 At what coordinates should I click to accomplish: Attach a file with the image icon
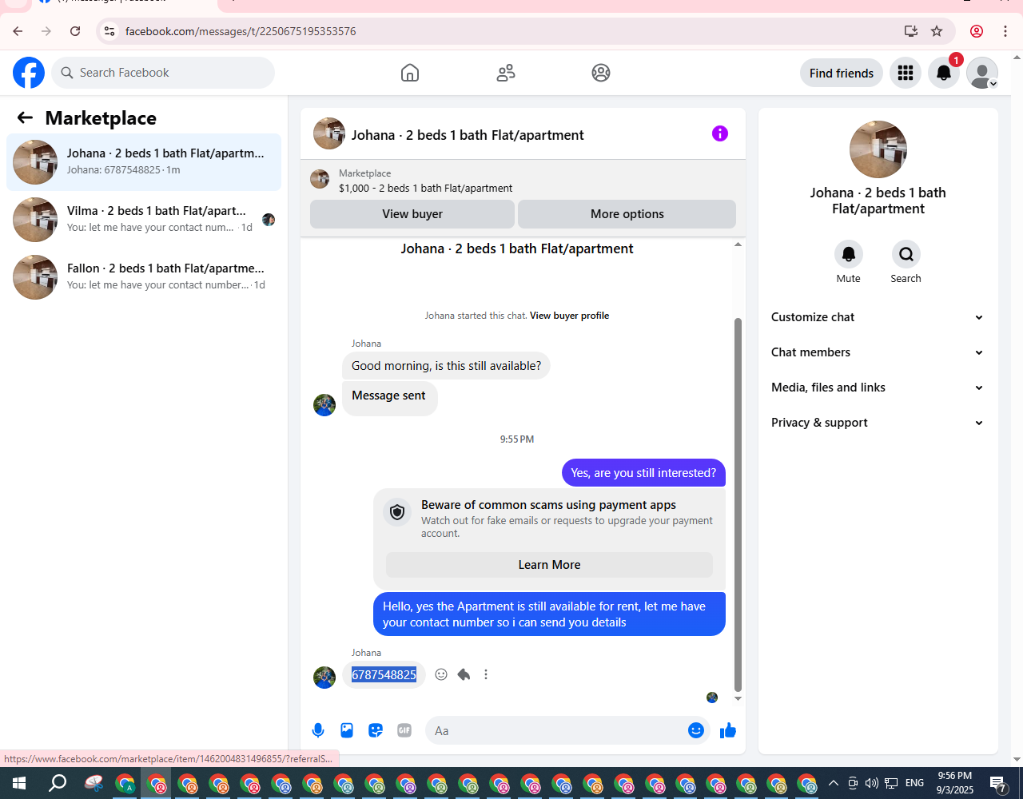(x=347, y=730)
